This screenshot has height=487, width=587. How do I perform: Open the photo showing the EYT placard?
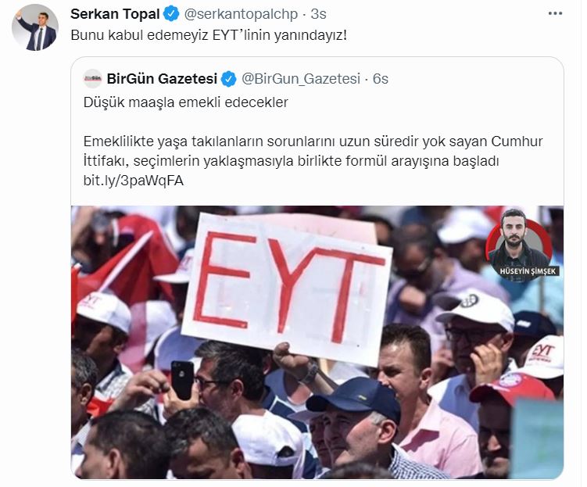pos(317,342)
